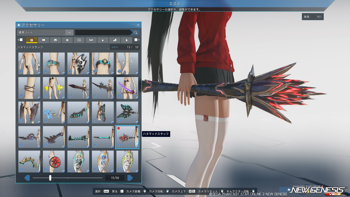Select the dark red broad sword accessory
Screen dimensions: 350x197
78,88
